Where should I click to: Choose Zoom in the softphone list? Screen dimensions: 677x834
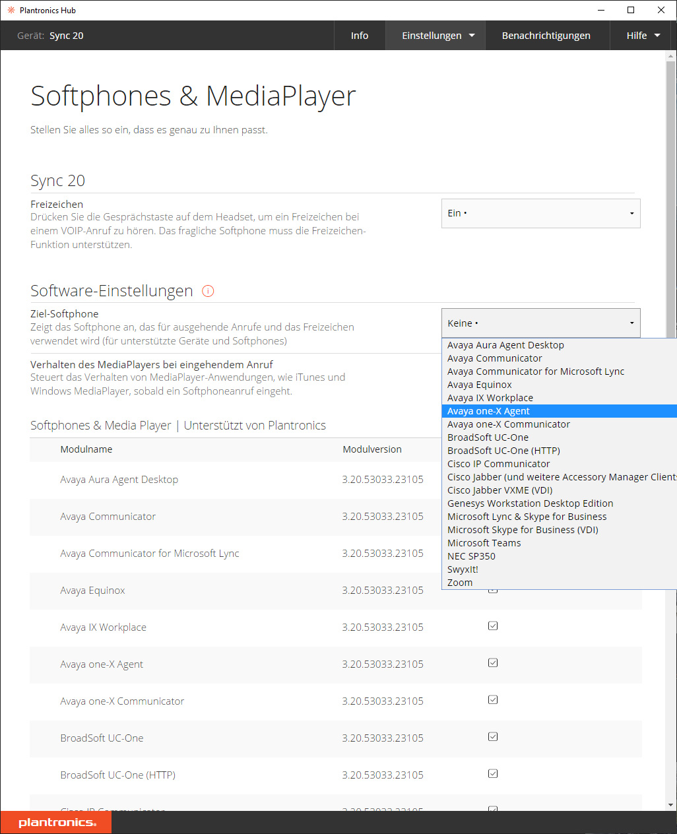coord(460,583)
